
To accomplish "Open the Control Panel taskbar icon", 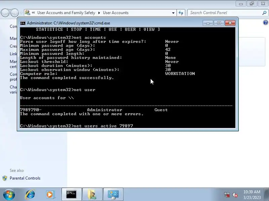I will tap(113, 194).
